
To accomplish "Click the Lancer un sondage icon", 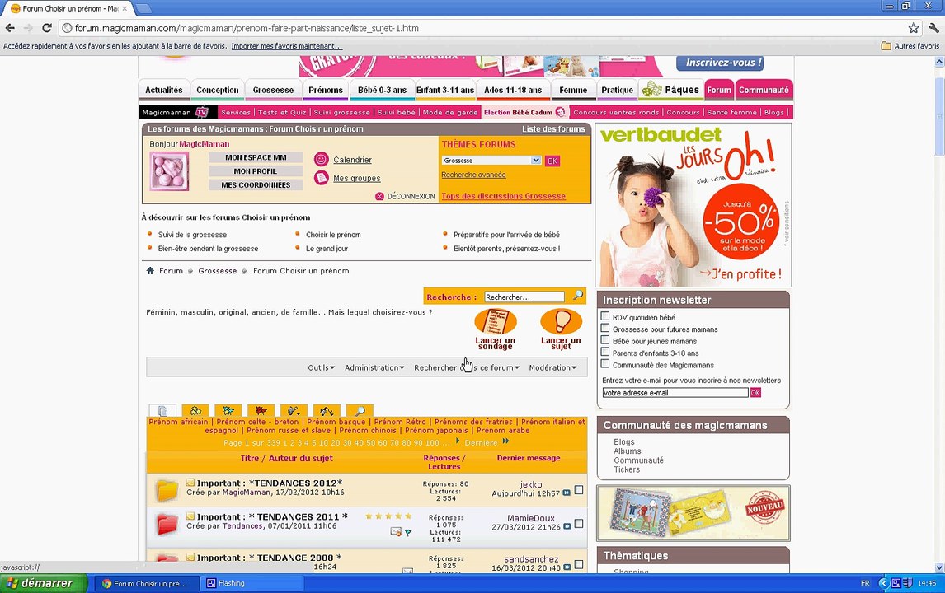I will point(496,321).
